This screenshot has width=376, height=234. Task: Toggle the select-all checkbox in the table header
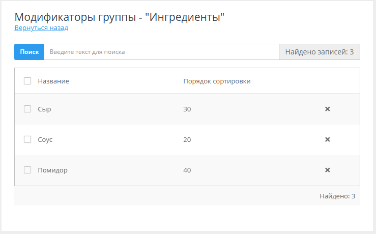click(x=27, y=81)
